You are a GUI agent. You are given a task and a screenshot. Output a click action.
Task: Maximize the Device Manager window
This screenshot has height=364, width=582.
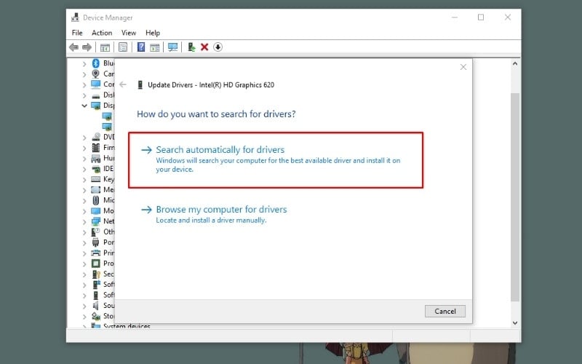pos(481,17)
